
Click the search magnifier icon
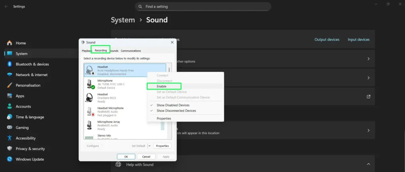tap(140, 6)
